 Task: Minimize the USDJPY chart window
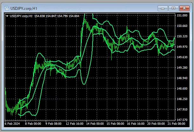pyautogui.click(x=164, y=8)
